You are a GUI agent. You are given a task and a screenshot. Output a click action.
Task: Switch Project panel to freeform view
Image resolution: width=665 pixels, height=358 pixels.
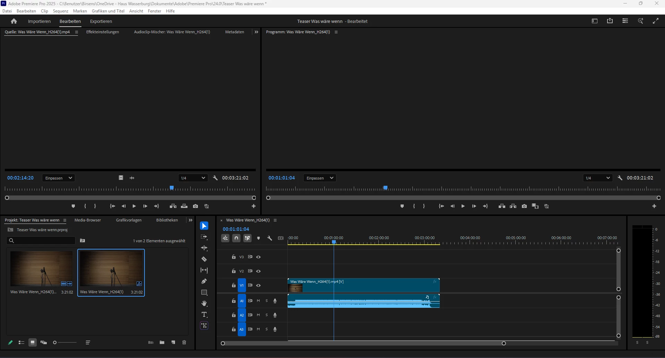44,342
